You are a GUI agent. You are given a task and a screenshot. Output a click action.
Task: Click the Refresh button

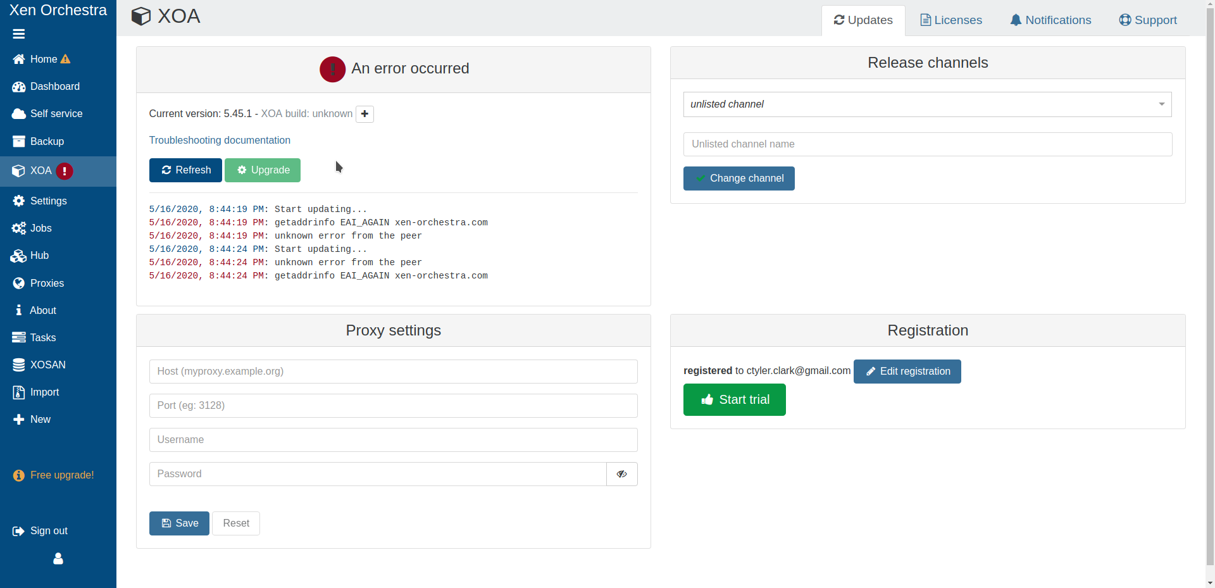(x=185, y=170)
